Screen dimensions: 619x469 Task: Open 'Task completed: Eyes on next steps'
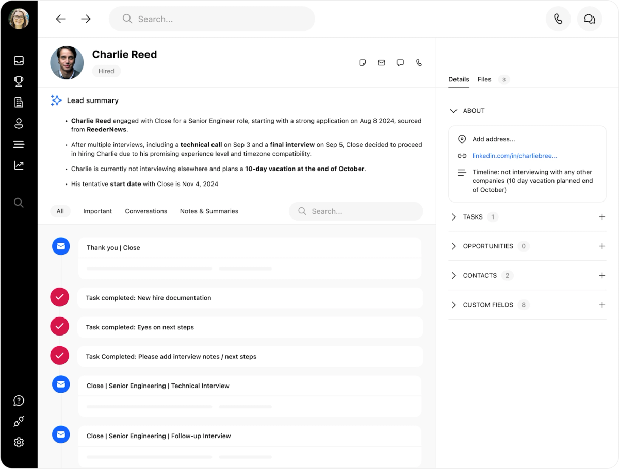250,327
